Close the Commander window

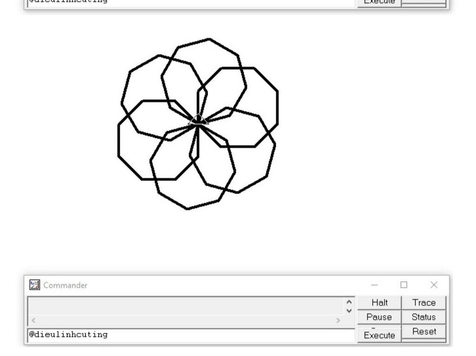434,285
